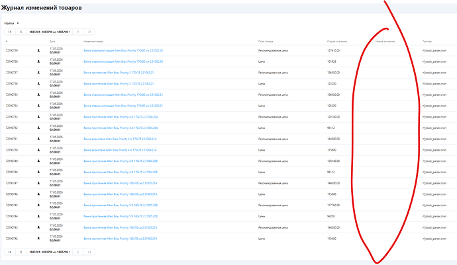
Task: Jump to last page in top pagination
Action: pyautogui.click(x=89, y=32)
